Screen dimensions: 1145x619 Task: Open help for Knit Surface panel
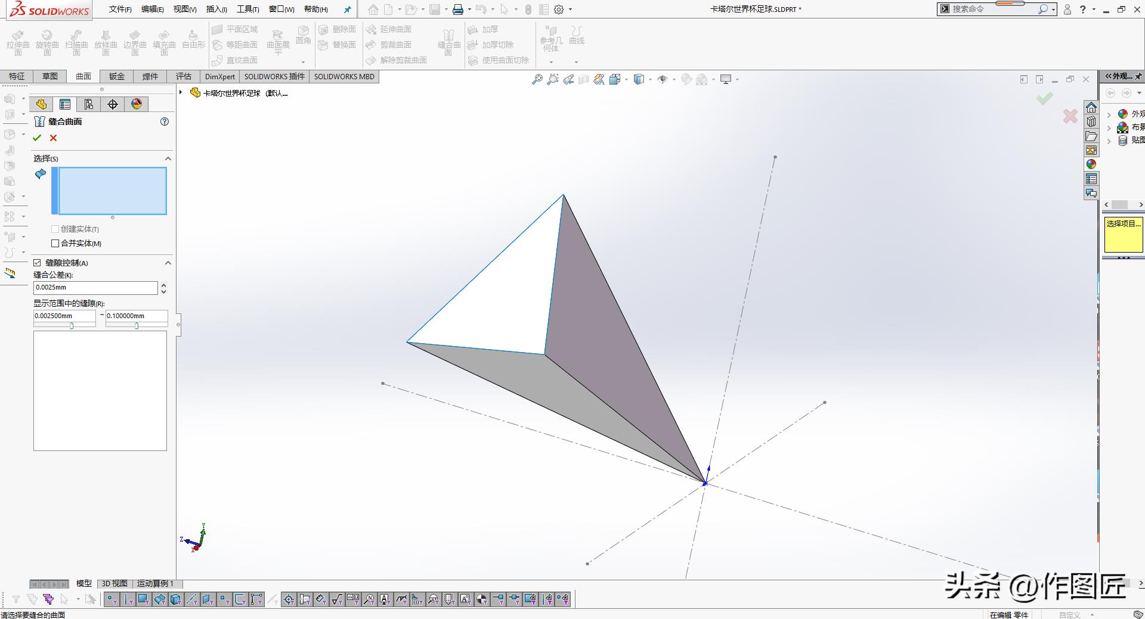tap(165, 122)
